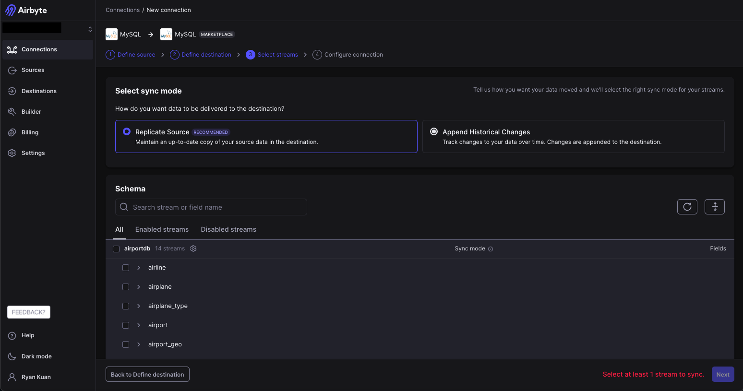Expand the airport_geo stream fields

point(139,344)
